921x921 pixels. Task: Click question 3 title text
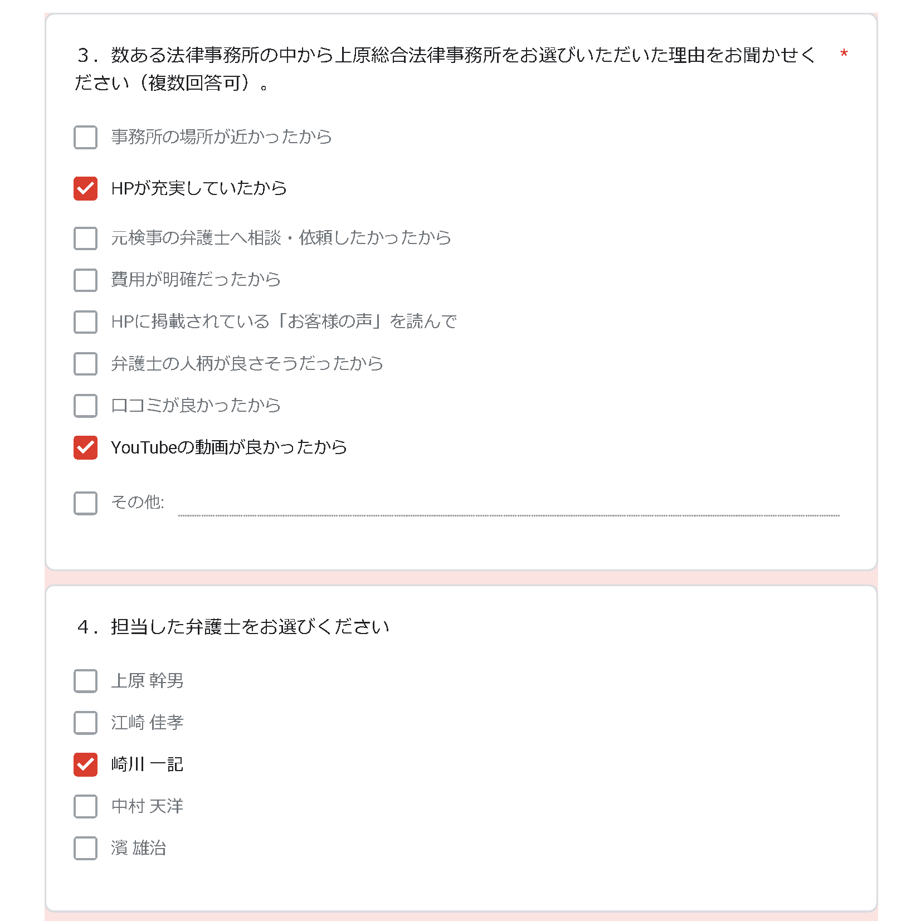tap(446, 69)
